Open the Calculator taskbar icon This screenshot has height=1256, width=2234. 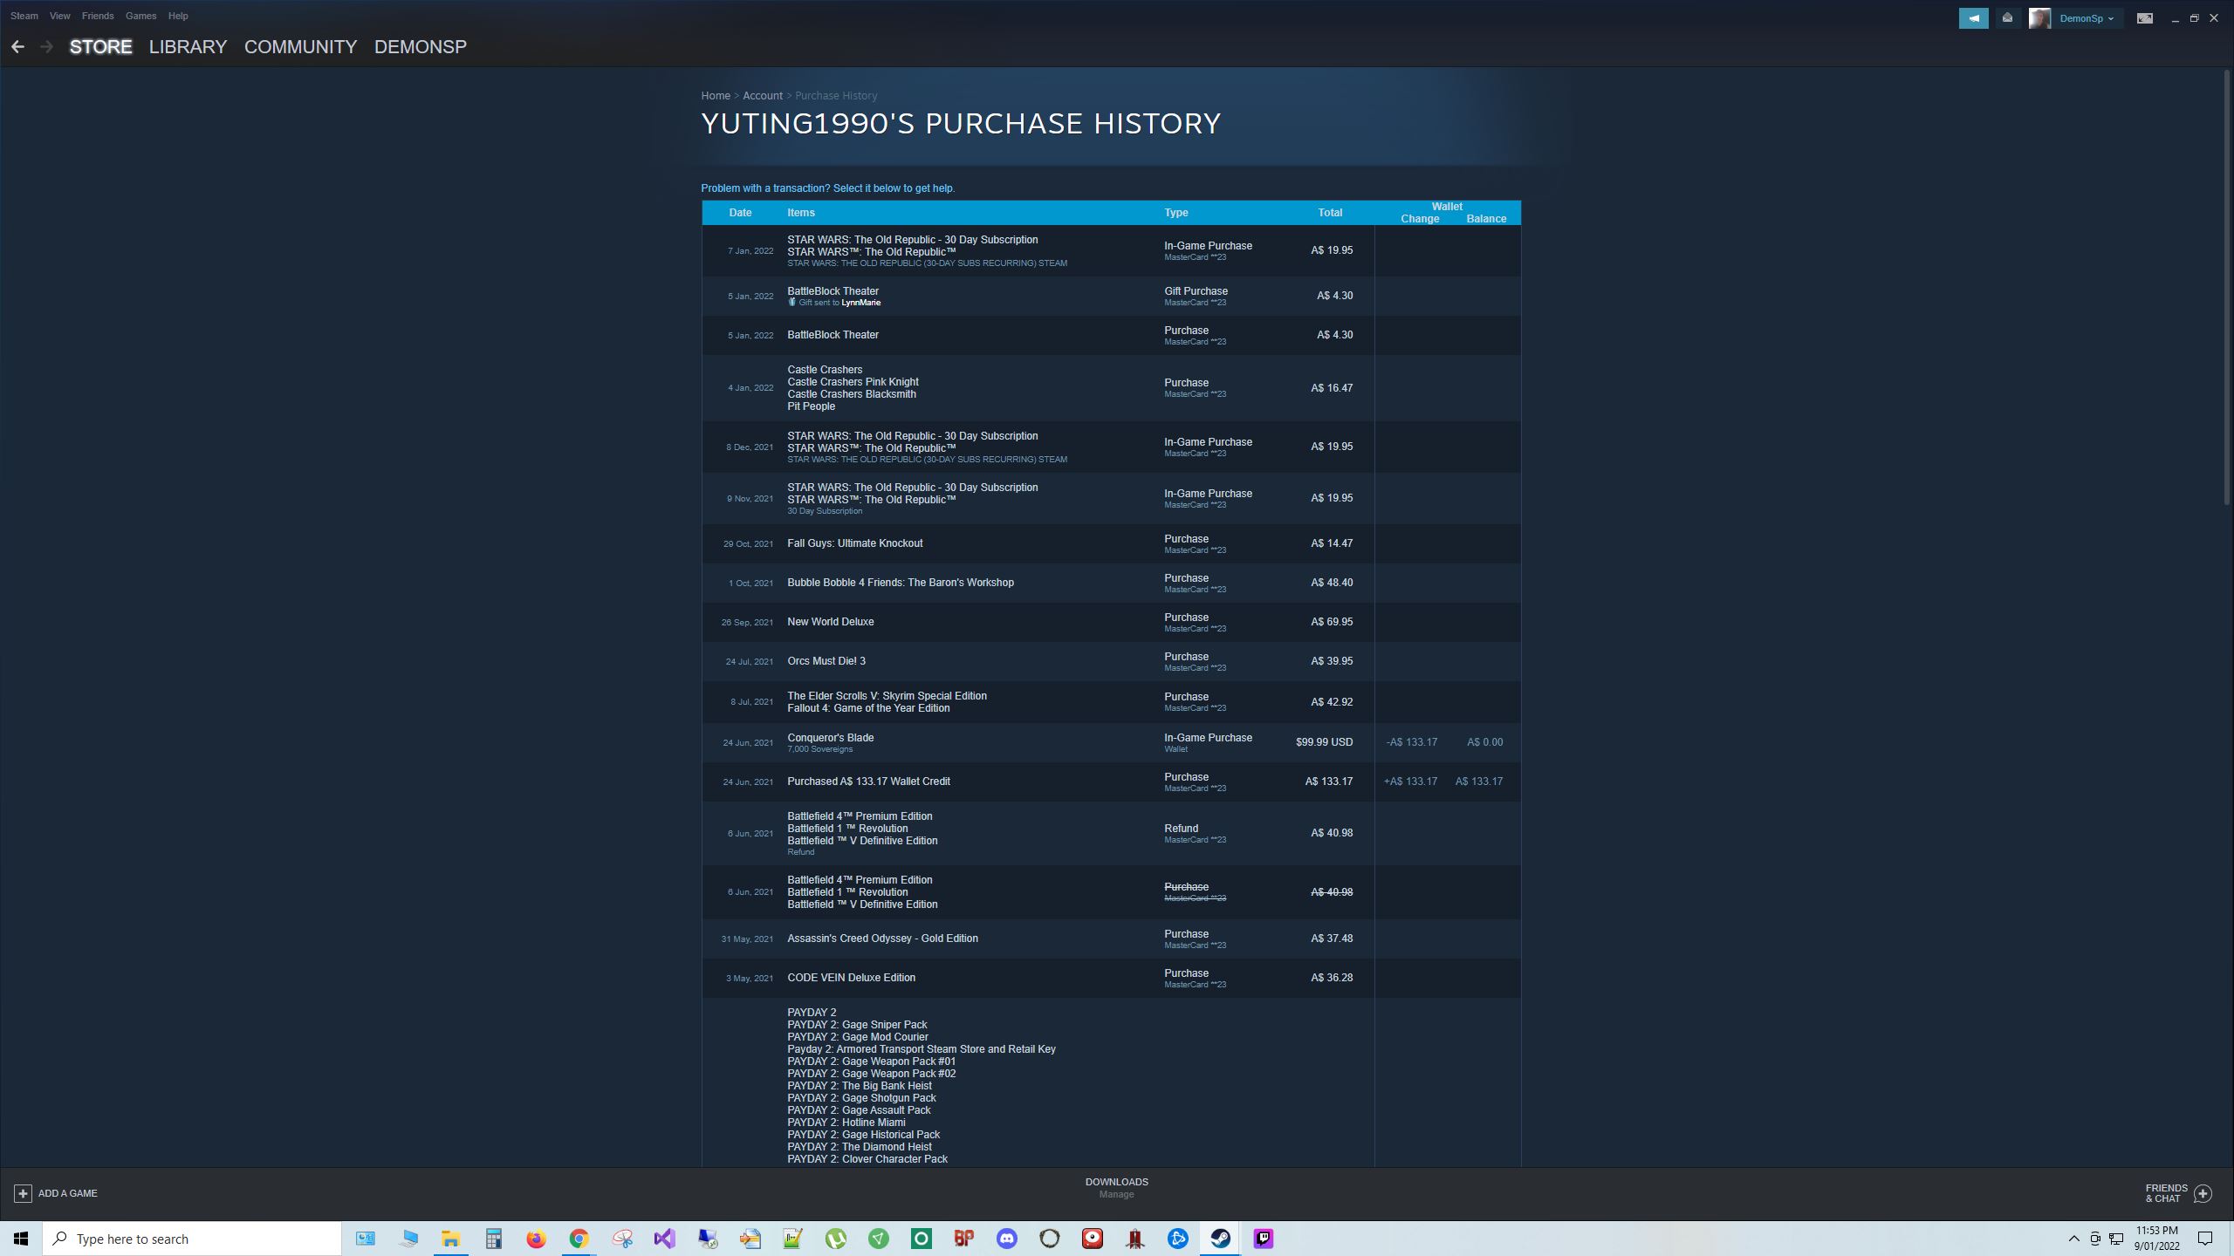[x=493, y=1239]
